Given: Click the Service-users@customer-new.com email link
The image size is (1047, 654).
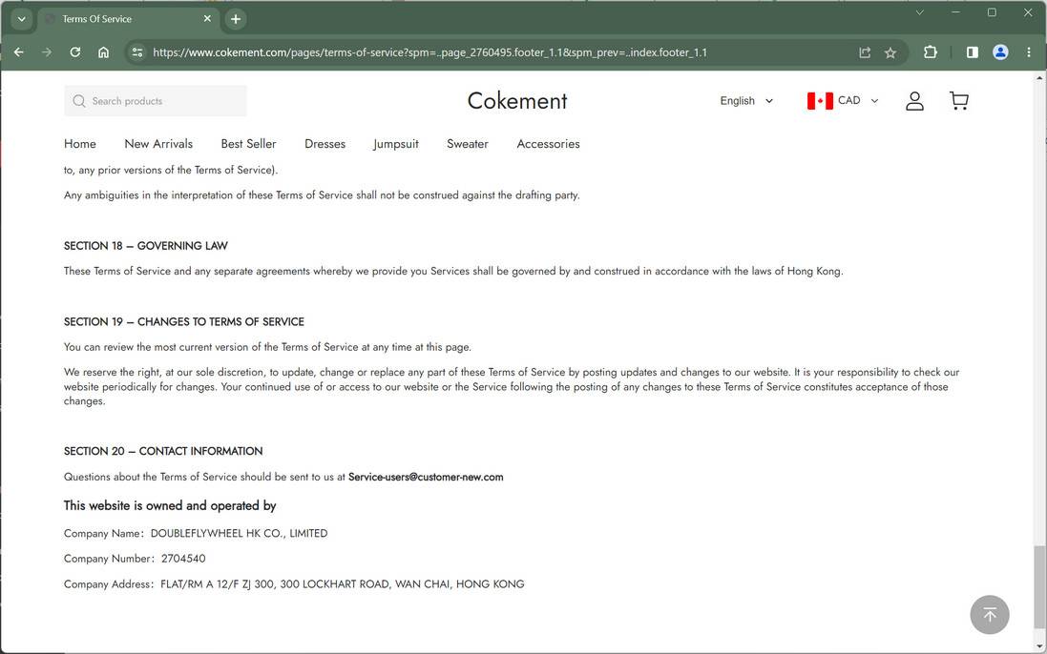Looking at the screenshot, I should 426,476.
